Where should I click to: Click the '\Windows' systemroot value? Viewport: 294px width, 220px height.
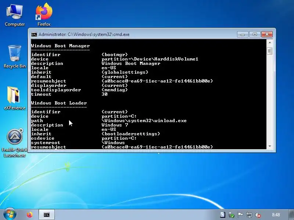[x=113, y=143]
